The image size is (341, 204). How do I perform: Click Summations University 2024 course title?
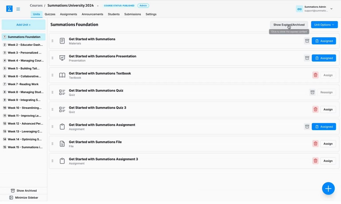point(71,6)
